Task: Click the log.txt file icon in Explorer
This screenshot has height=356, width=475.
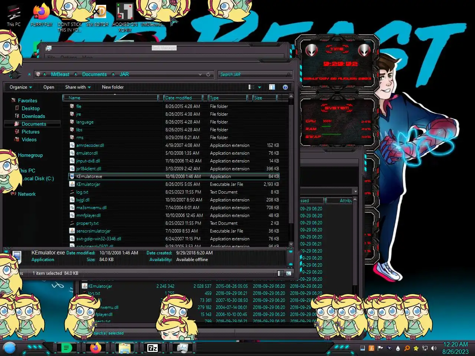Action: point(72,192)
